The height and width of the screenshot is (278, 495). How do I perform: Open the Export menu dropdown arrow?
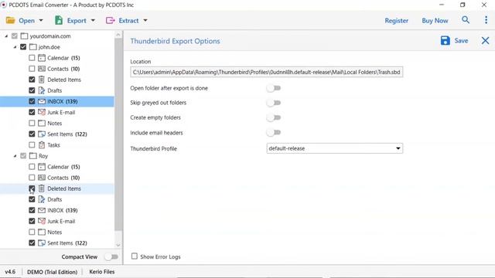point(93,21)
